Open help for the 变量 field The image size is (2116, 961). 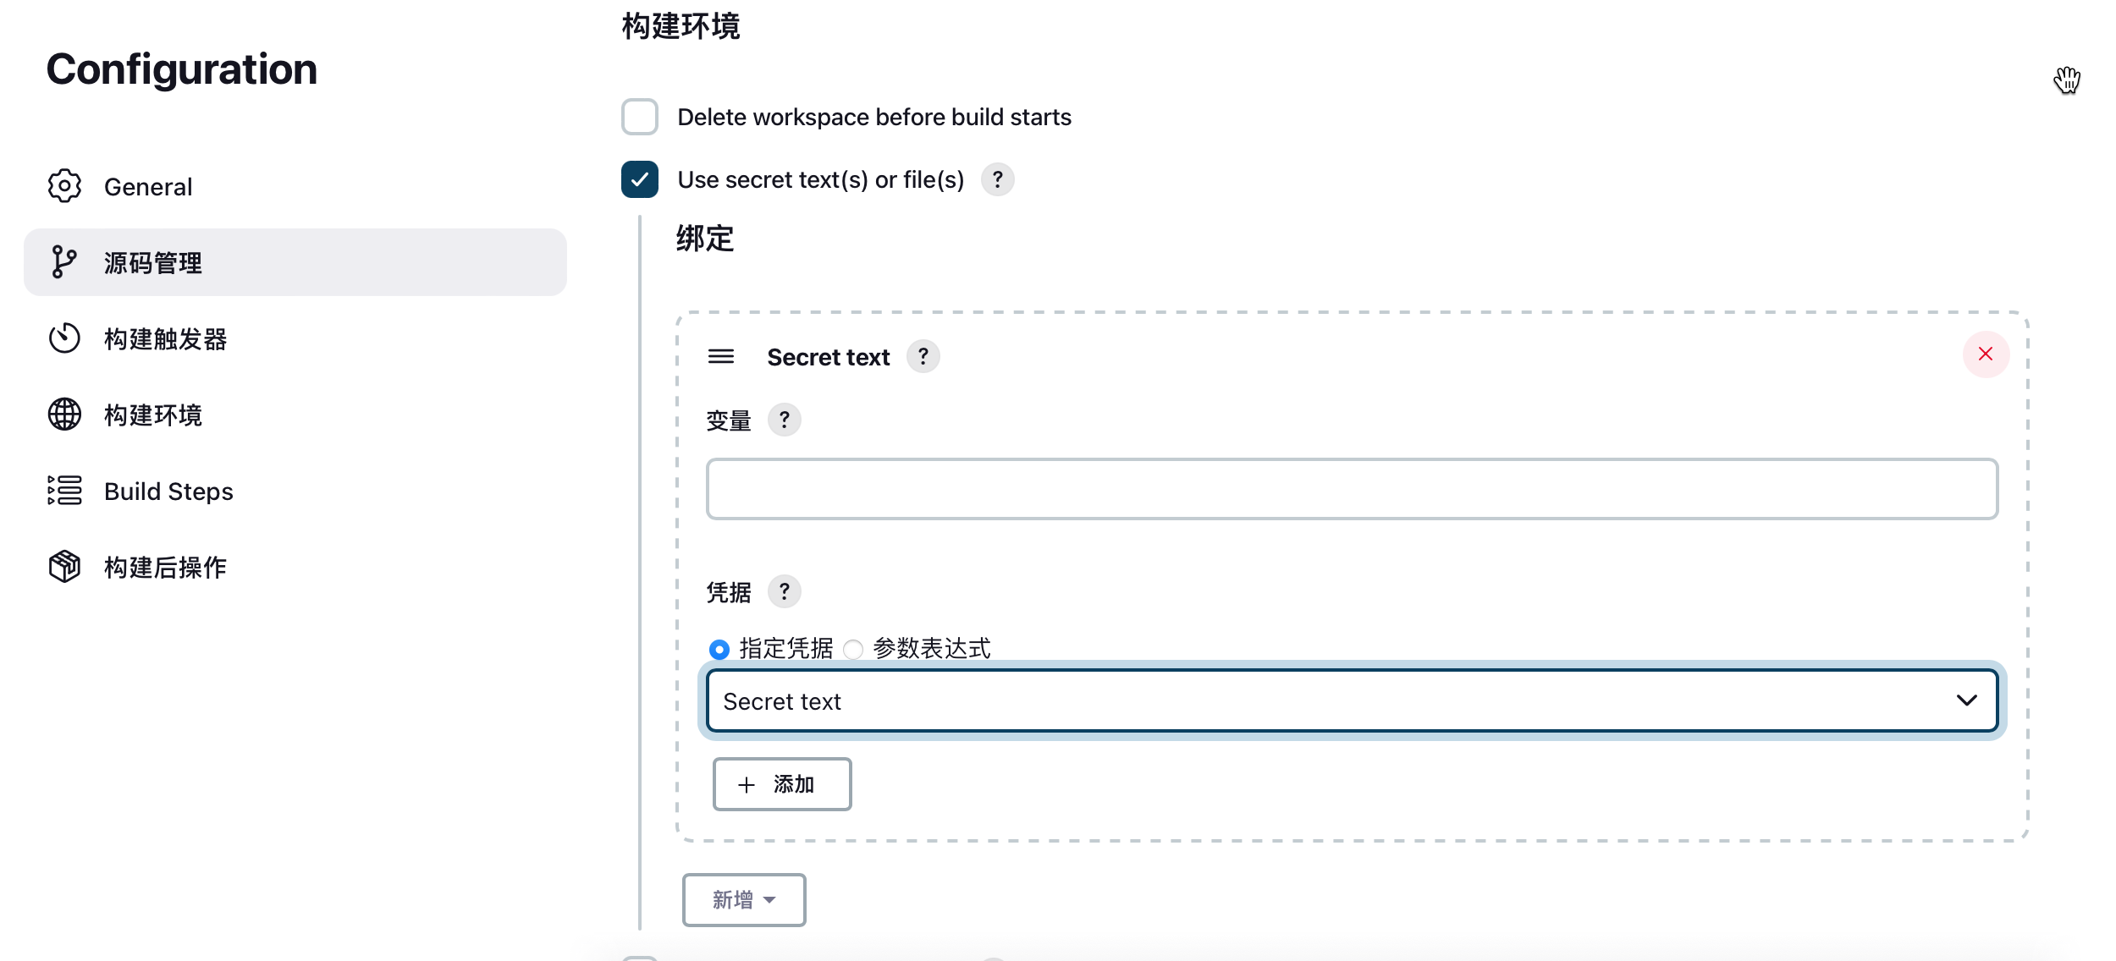tap(785, 420)
